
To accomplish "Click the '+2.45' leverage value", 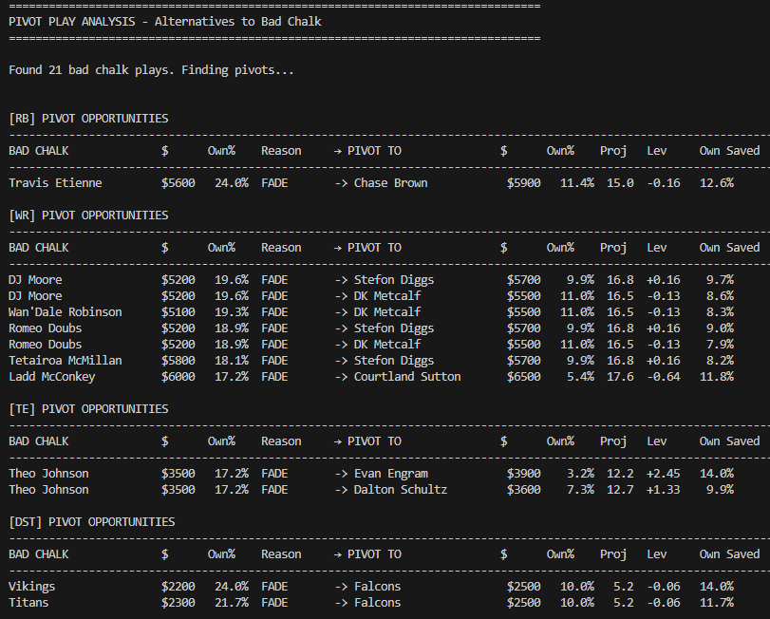I will [664, 474].
